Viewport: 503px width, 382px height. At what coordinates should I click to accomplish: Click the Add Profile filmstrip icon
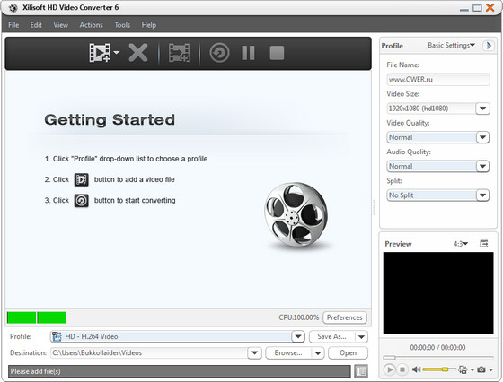click(x=179, y=53)
